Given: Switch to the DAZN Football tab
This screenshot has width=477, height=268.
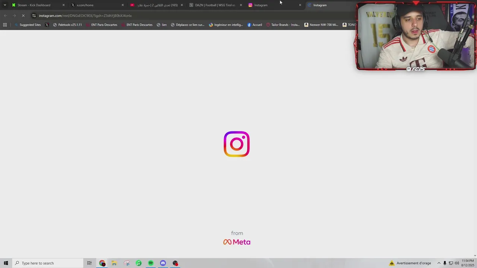Looking at the screenshot, I should [x=215, y=5].
